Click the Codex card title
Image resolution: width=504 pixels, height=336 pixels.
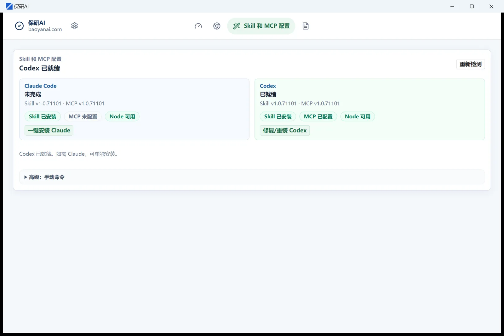268,86
